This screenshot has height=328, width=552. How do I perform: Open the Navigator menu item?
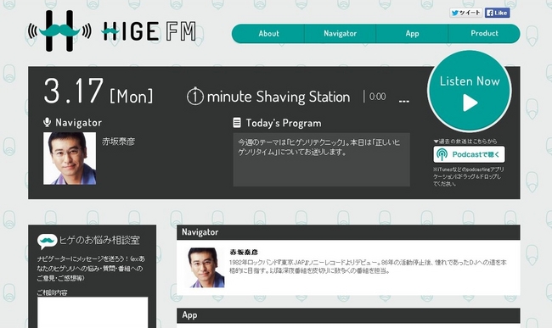pyautogui.click(x=340, y=34)
